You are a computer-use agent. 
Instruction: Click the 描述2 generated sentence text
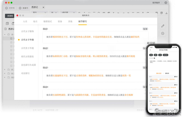click(91, 56)
